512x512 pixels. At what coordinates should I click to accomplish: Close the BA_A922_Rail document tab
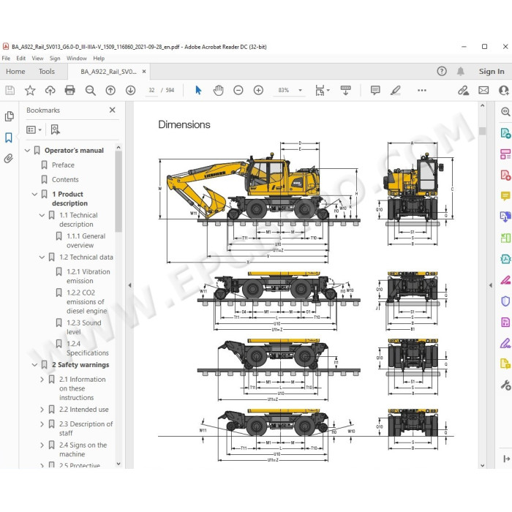pyautogui.click(x=144, y=71)
